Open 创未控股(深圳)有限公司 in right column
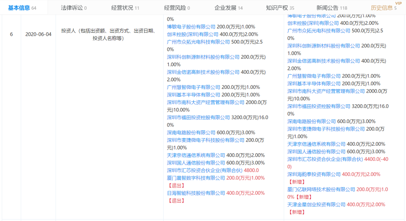Screen dimensions: 406x221 click(313, 23)
